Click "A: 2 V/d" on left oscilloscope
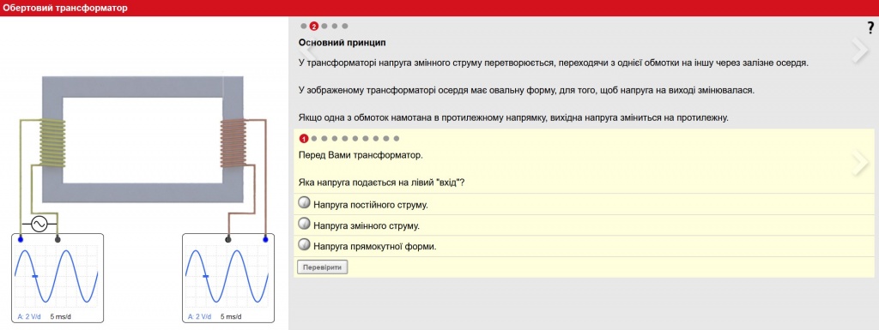 click(29, 316)
